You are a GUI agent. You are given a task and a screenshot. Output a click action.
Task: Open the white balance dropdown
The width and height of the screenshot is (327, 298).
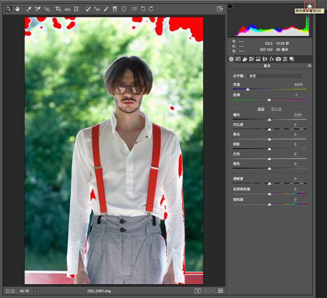[x=277, y=76]
